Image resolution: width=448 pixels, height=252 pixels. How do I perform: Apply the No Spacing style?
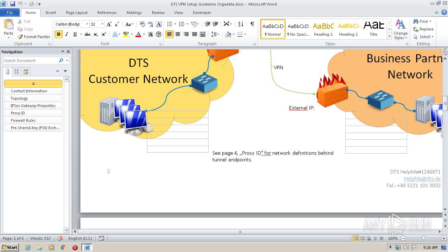point(298,29)
